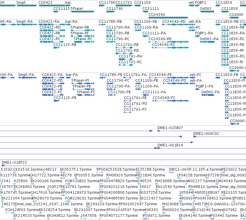Select protein veli-PA label
The image size is (246, 220).
pos(196,81)
